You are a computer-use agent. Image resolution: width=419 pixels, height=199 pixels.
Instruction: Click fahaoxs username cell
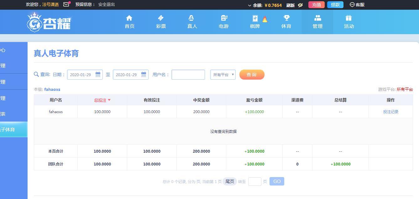tap(56, 112)
